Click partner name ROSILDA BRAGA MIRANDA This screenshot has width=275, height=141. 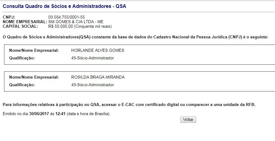pyautogui.click(x=98, y=77)
